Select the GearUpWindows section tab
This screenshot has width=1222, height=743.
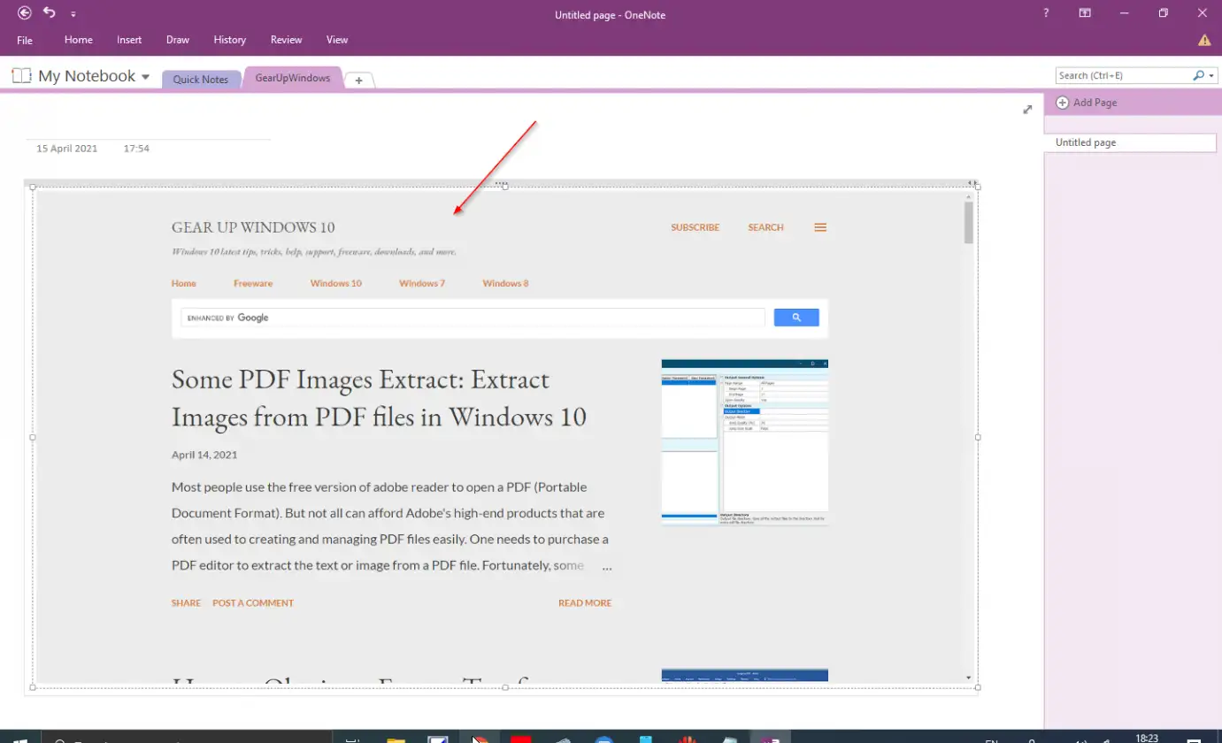tap(293, 78)
